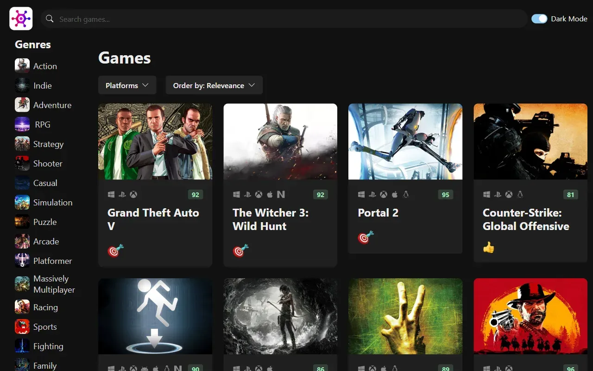Click the Massively Multiplayer genre icon
Viewport: 593px width, 371px height.
22,284
